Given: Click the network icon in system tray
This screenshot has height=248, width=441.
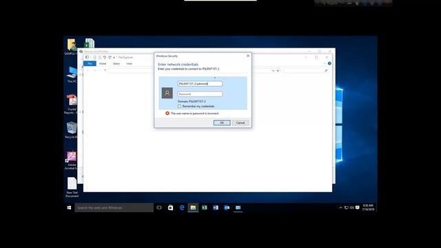Looking at the screenshot, I should (x=346, y=208).
